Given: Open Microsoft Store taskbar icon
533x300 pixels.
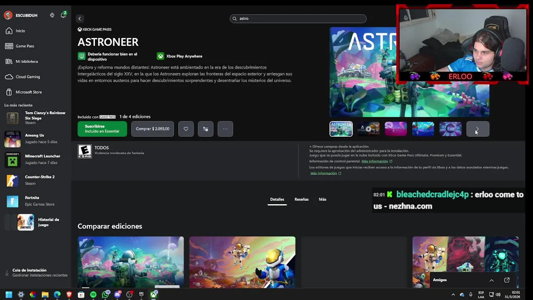Looking at the screenshot, I should tap(81, 295).
